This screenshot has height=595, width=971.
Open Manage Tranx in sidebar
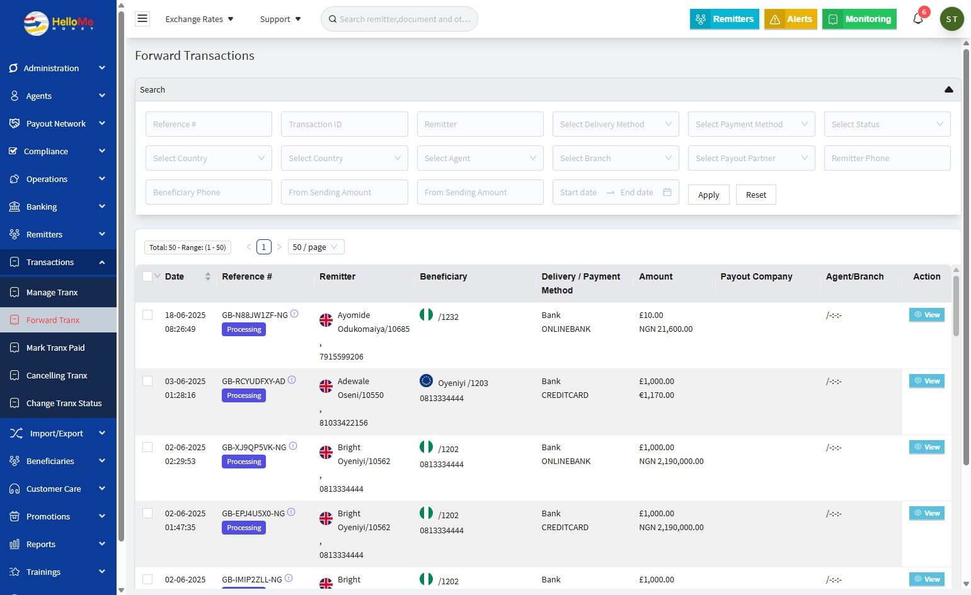click(x=52, y=292)
